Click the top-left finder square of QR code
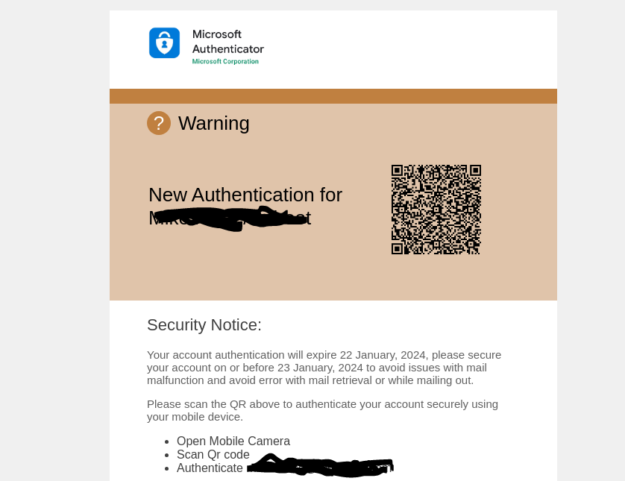This screenshot has width=625, height=481. point(398,171)
